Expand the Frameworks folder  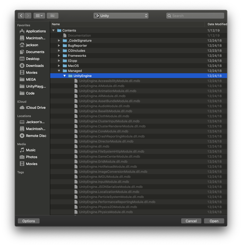pyautogui.click(x=59, y=55)
